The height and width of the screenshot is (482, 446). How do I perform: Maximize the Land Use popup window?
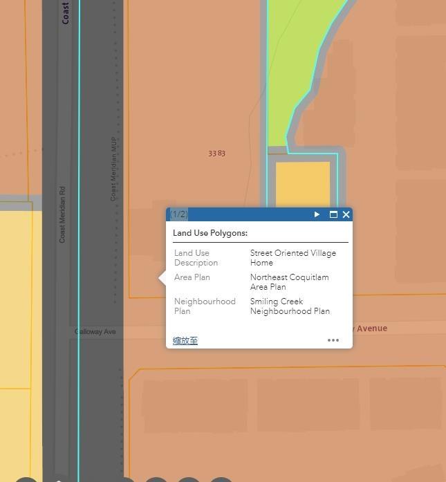pyautogui.click(x=333, y=214)
